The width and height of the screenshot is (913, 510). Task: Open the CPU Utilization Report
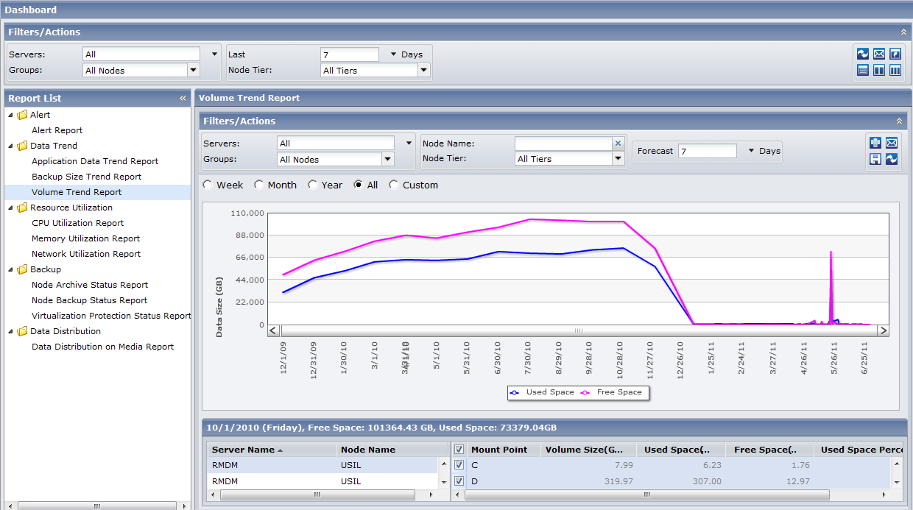77,223
